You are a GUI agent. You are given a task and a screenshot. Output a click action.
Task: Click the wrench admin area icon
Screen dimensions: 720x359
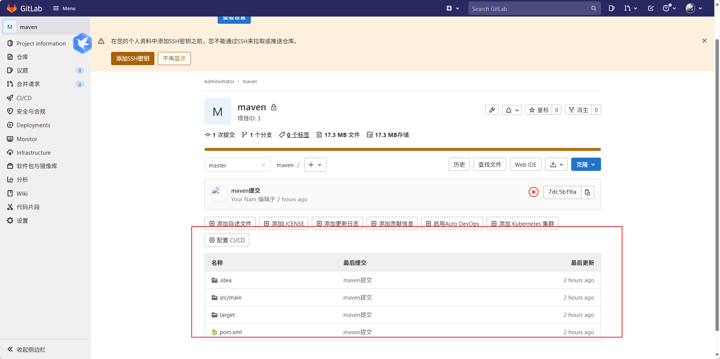(x=492, y=110)
